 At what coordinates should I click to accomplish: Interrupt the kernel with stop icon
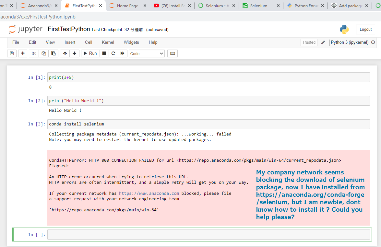pyautogui.click(x=104, y=53)
